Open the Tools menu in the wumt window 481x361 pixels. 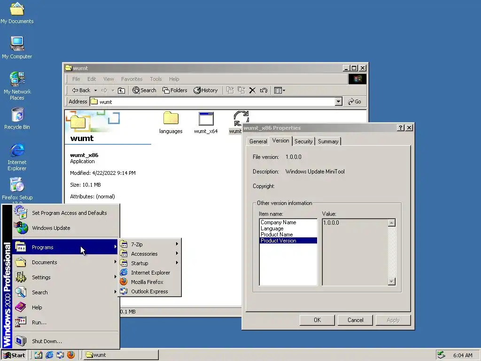click(x=156, y=79)
